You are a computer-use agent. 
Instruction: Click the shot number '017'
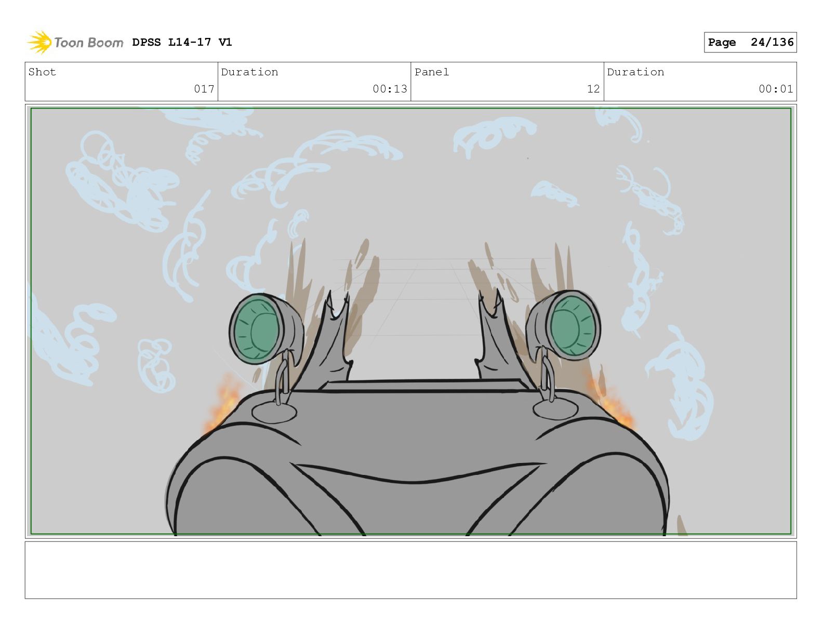point(204,89)
